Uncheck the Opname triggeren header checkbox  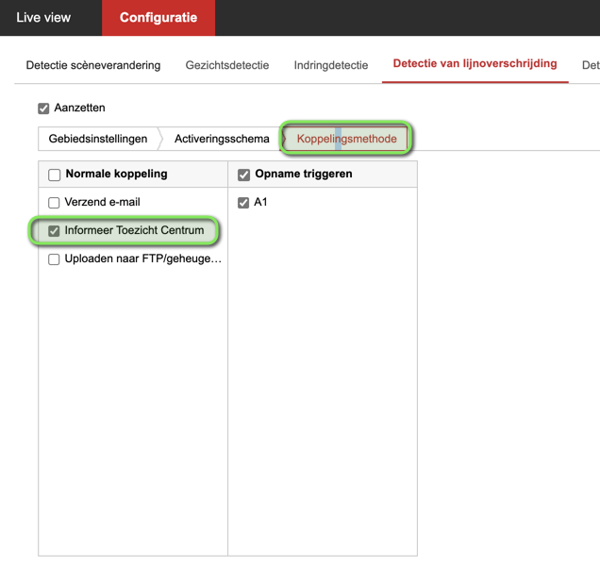pyautogui.click(x=244, y=175)
